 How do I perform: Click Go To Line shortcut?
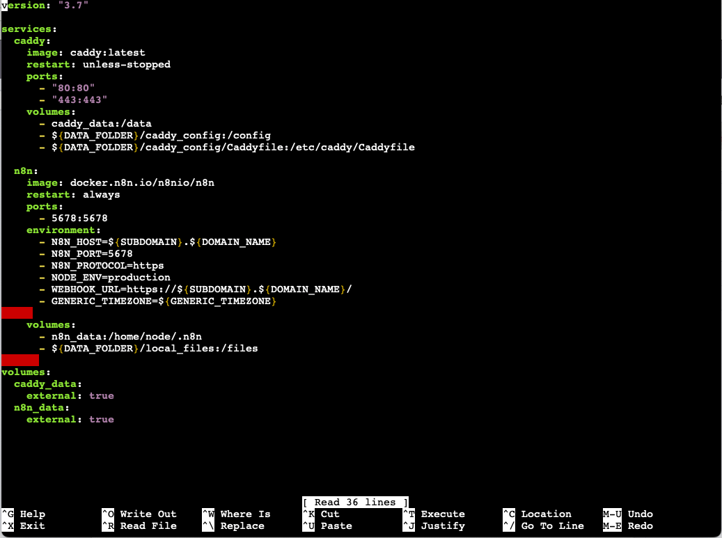pos(552,526)
